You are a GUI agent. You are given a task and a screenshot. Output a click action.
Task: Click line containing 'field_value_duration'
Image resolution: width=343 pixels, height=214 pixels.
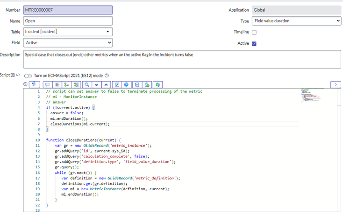click(115, 162)
